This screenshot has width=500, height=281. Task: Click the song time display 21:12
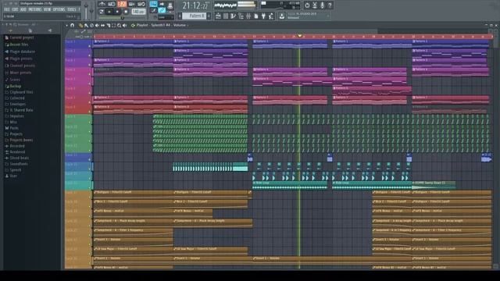pyautogui.click(x=196, y=5)
